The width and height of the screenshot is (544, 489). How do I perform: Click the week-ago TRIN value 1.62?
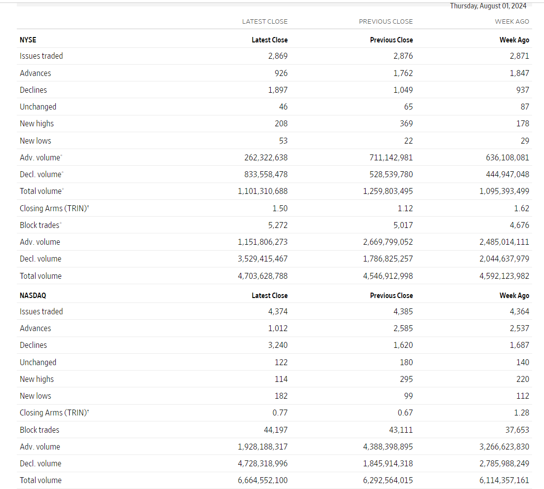[x=521, y=208]
